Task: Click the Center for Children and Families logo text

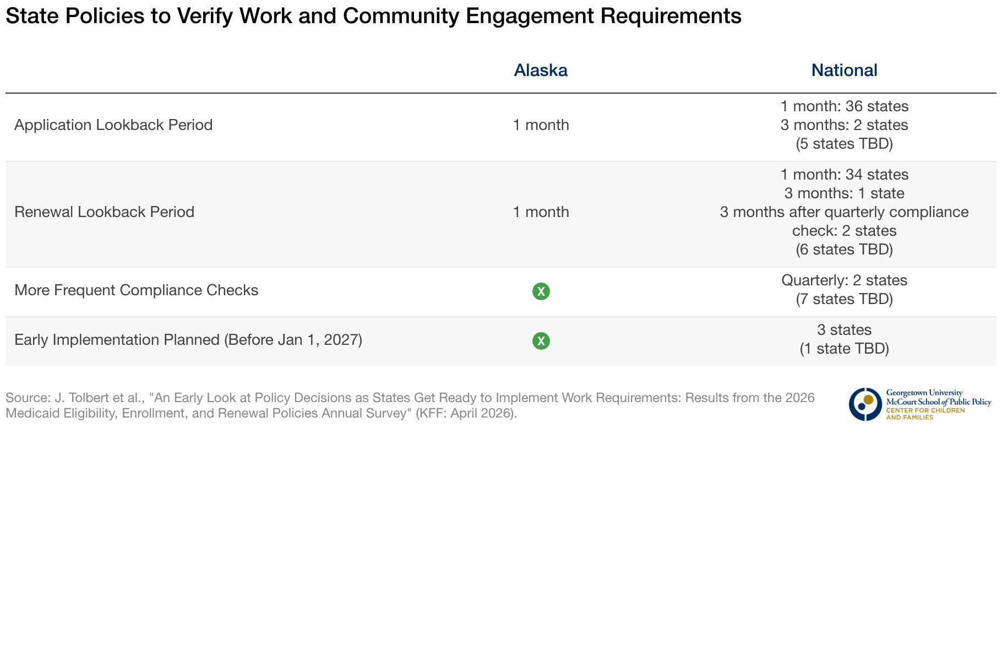Action: click(x=925, y=414)
